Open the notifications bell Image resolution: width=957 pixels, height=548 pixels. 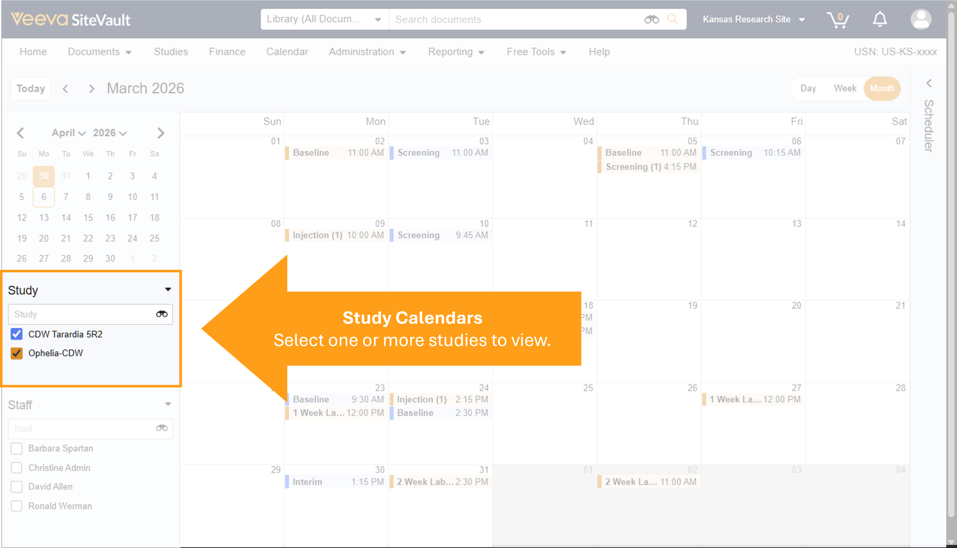point(879,20)
